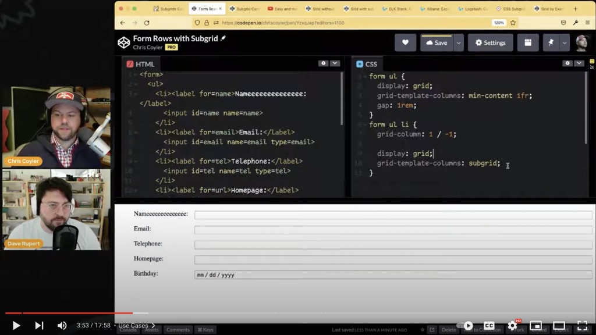
Task: Click the Birthday date input
Action: pos(393,275)
